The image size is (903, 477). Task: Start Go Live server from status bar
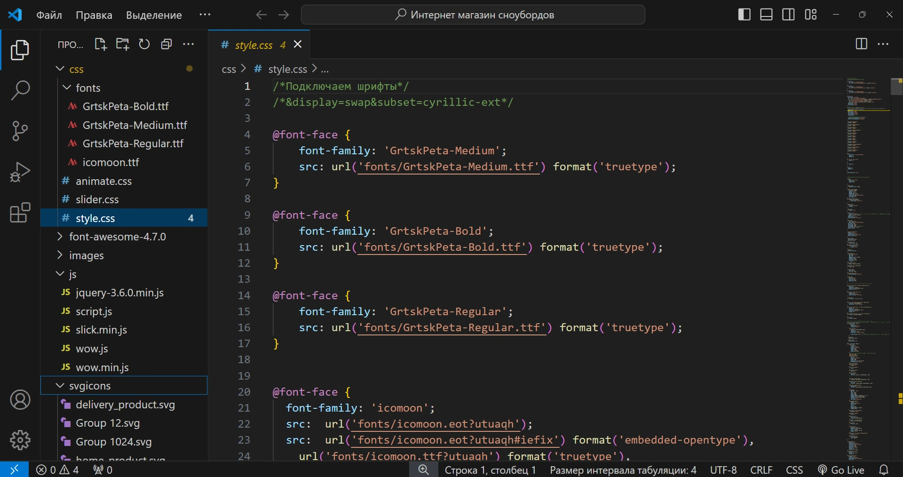click(x=841, y=470)
